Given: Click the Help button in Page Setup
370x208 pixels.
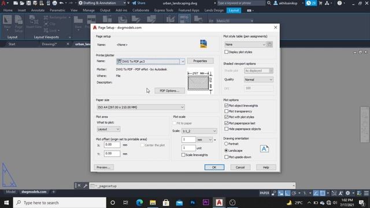Looking at the screenshot, I should (x=266, y=167).
